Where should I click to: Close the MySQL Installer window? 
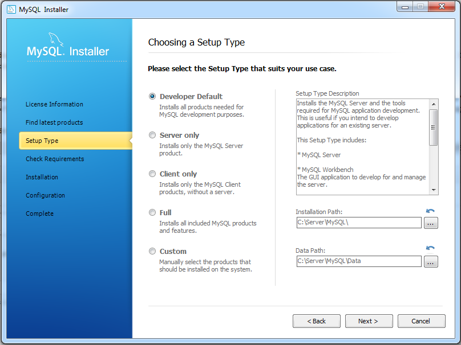442,6
